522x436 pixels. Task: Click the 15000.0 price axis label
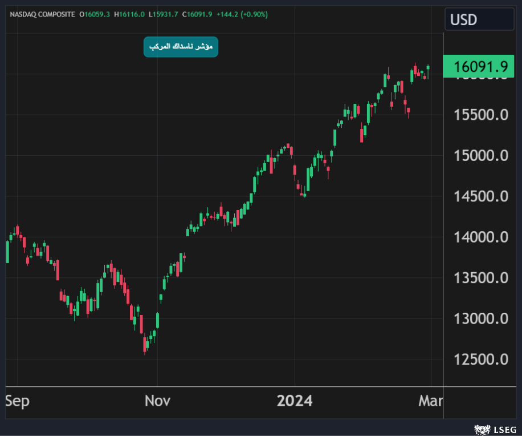(x=482, y=156)
